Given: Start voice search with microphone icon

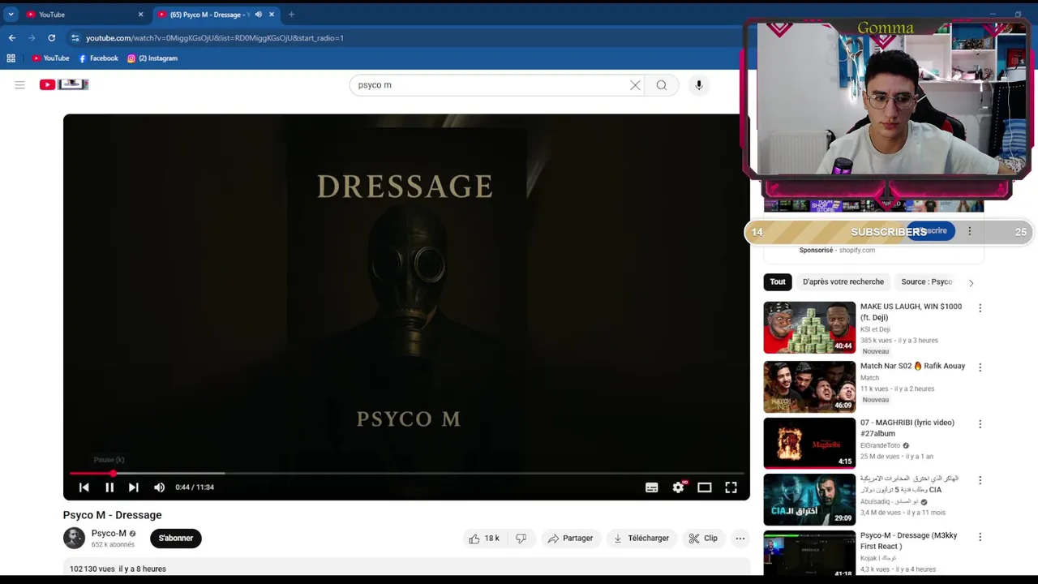Looking at the screenshot, I should [x=698, y=85].
